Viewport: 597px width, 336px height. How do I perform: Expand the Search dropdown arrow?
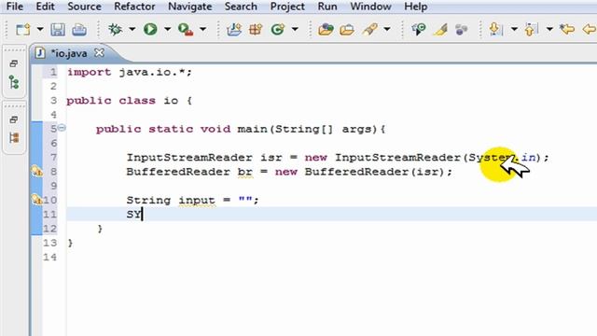point(387,29)
